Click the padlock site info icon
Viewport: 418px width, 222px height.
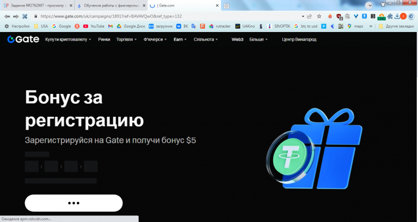pyautogui.click(x=35, y=16)
